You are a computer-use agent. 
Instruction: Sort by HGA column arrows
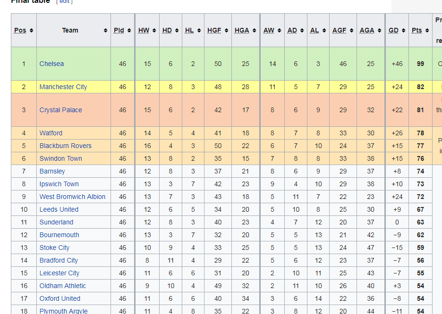(x=254, y=30)
